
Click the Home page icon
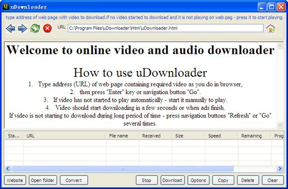click(x=271, y=29)
